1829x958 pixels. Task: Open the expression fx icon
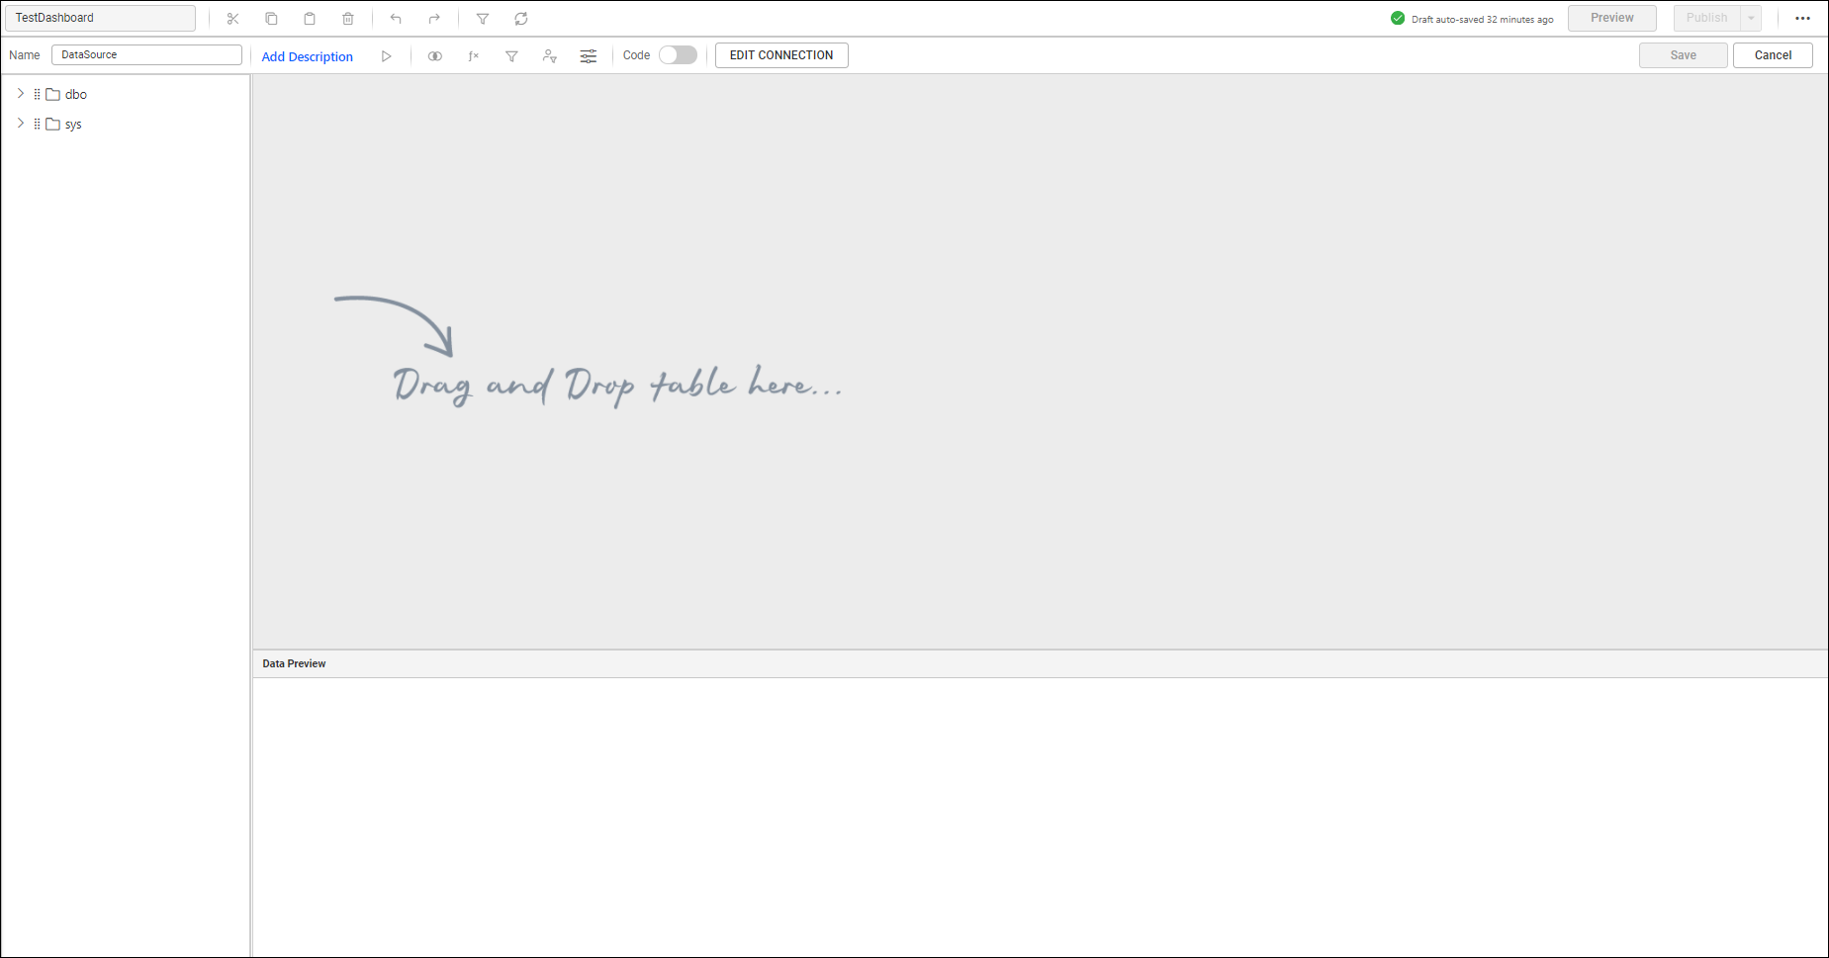pyautogui.click(x=473, y=56)
